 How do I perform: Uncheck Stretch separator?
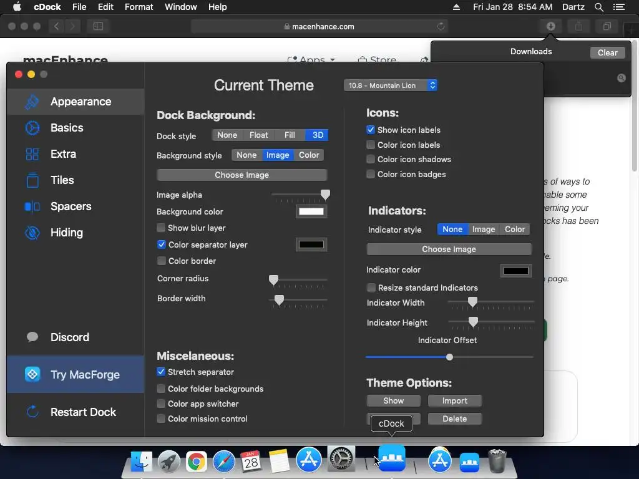click(x=161, y=372)
